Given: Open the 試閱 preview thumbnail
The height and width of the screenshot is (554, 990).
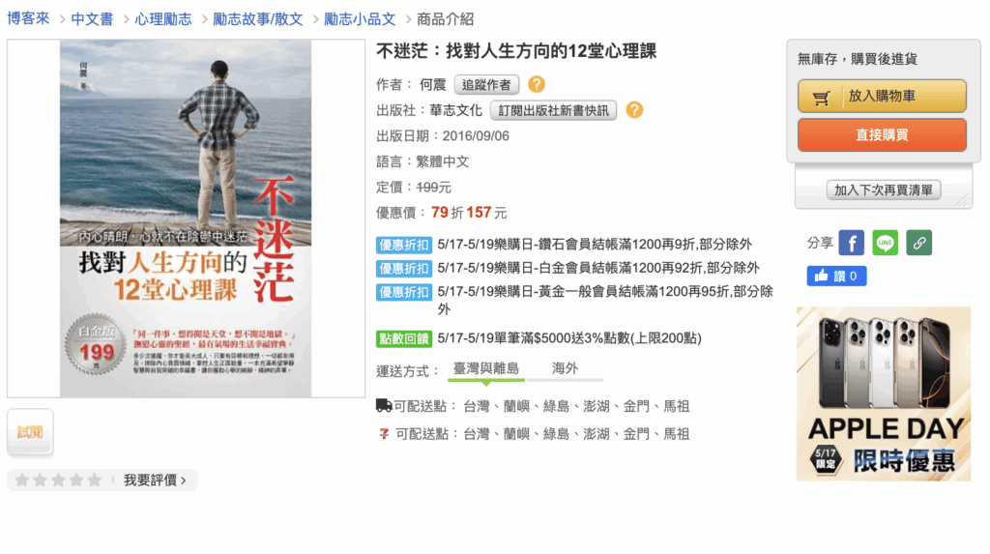Looking at the screenshot, I should [x=30, y=432].
